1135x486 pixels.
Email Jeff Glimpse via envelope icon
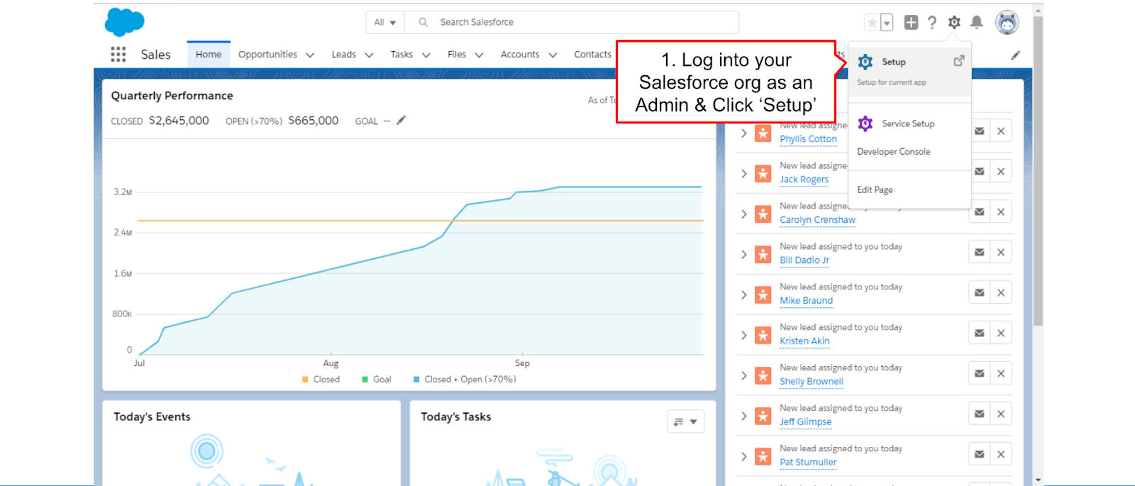pos(980,414)
